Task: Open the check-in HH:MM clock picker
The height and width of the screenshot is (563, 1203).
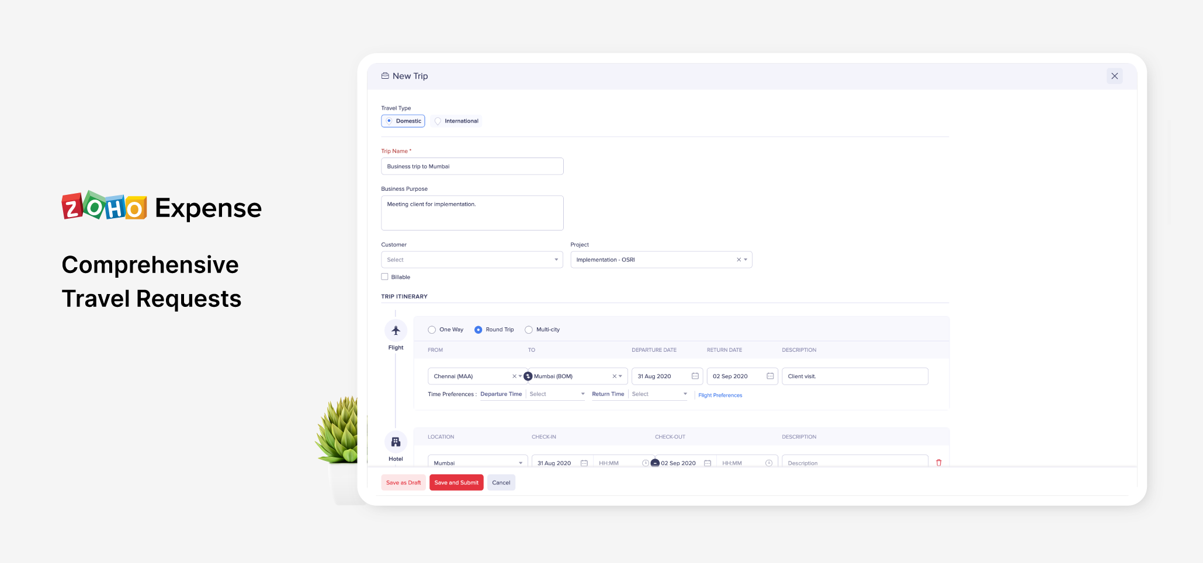Action: pos(645,462)
